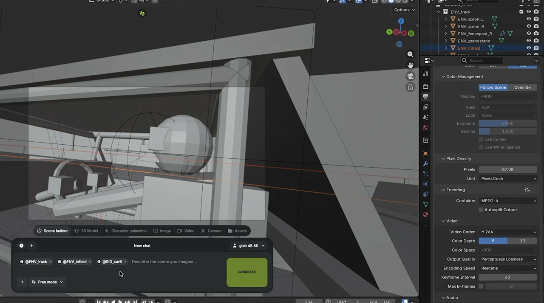Viewport: 544px width, 303px height.
Task: Click the green Y axis gizmo ball
Action: click(389, 32)
